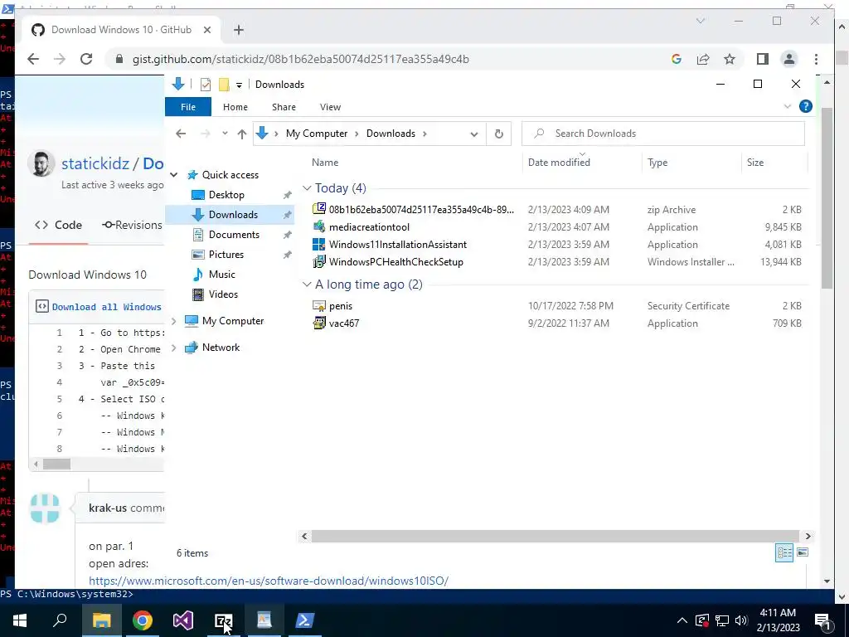
Task: Open Explorer Help blue question icon
Action: point(806,106)
